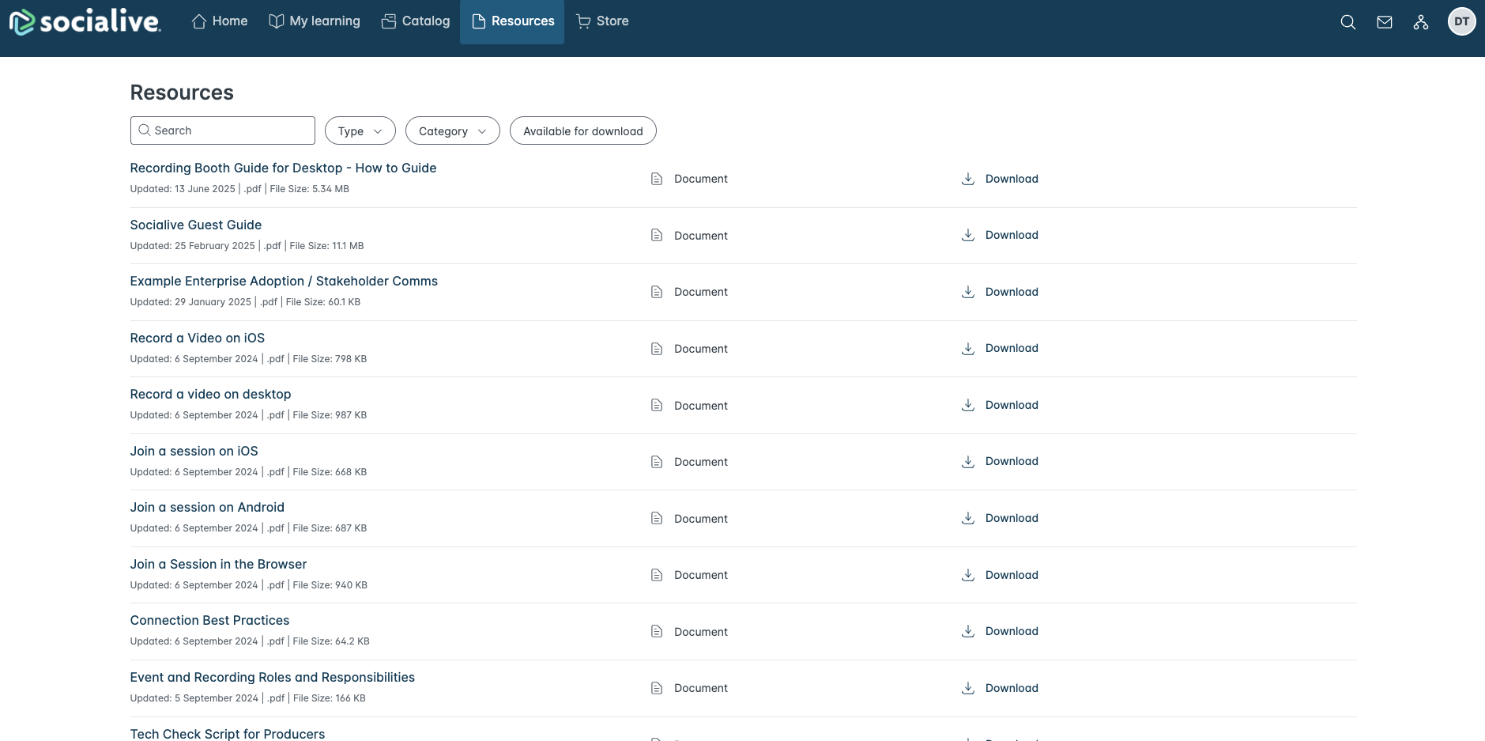Viewport: 1485px width, 741px height.
Task: Click download icon for Join a session on Android
Action: coord(968,518)
